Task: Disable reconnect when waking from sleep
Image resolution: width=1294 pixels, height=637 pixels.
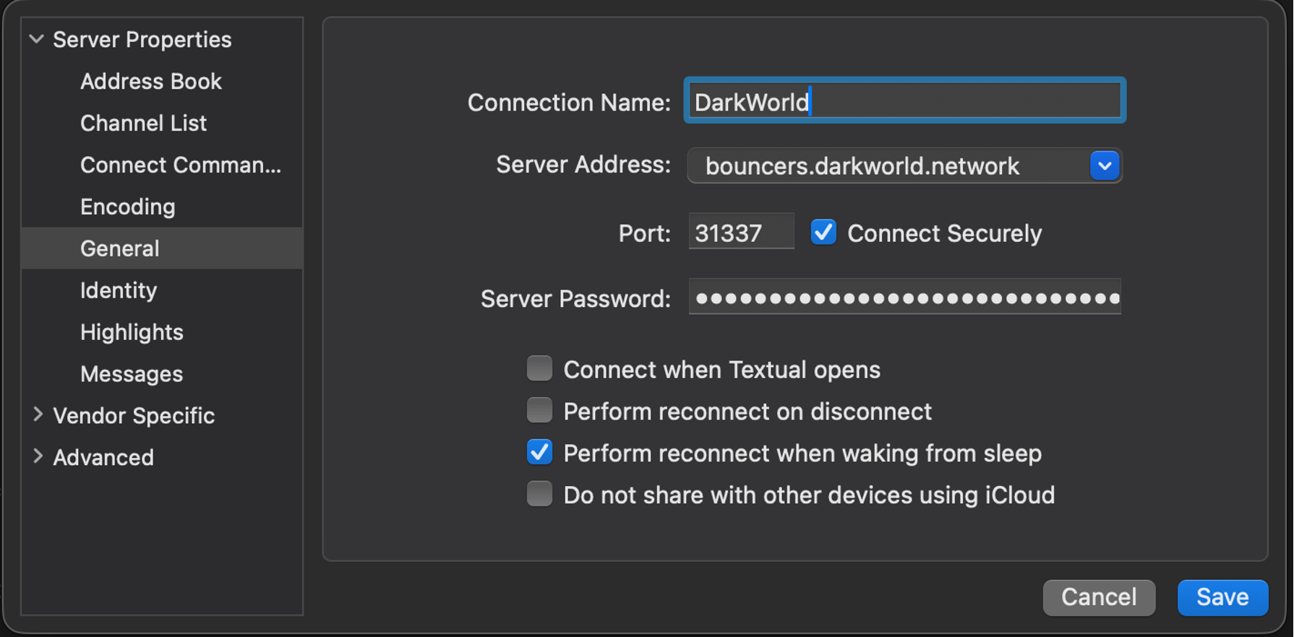Action: click(539, 453)
